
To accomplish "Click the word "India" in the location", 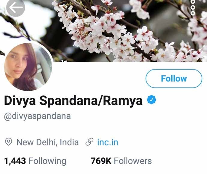I will [x=69, y=142].
